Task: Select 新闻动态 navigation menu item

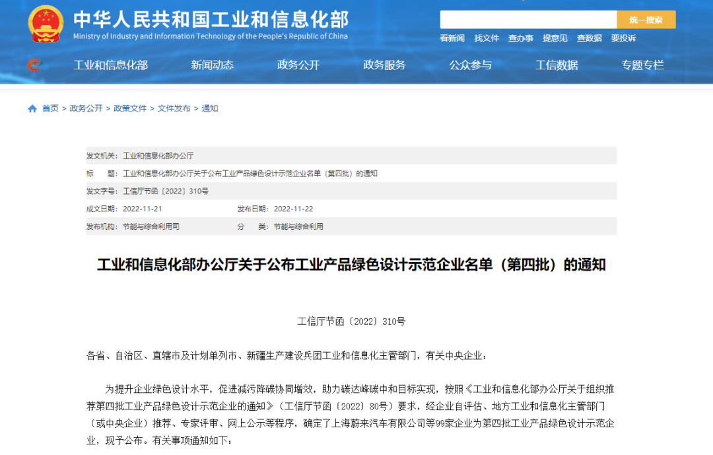Action: point(213,65)
